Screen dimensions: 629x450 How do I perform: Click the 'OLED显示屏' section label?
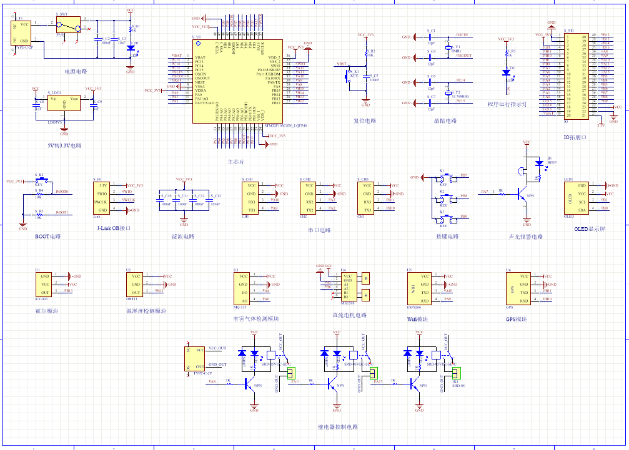click(x=589, y=229)
